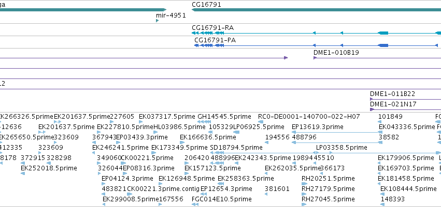This screenshot has height=207, width=441.
Task: Click the small mir-4951 arrow glyph
Action: coord(157,21)
